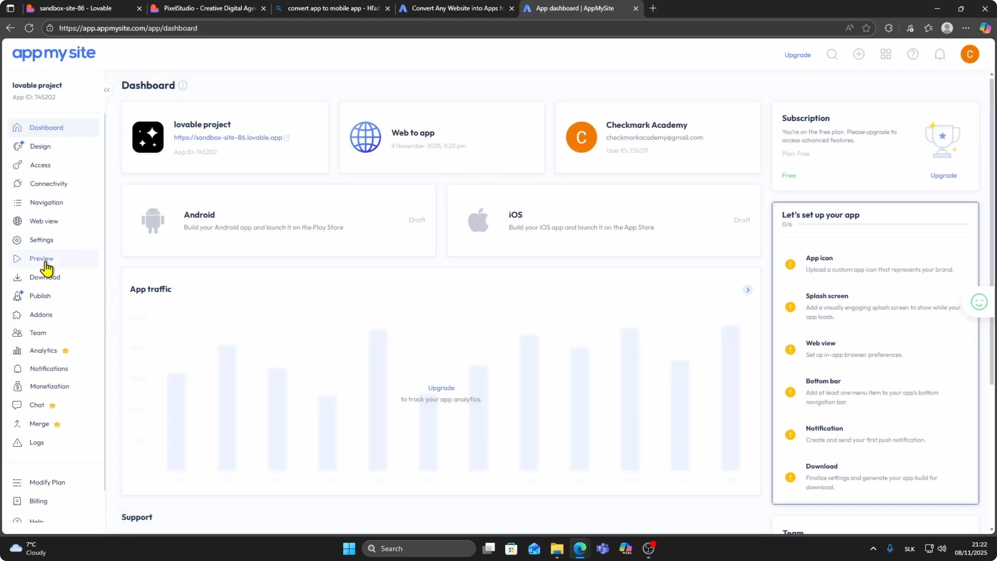Open the Download setup step
The height and width of the screenshot is (561, 997).
point(875,477)
